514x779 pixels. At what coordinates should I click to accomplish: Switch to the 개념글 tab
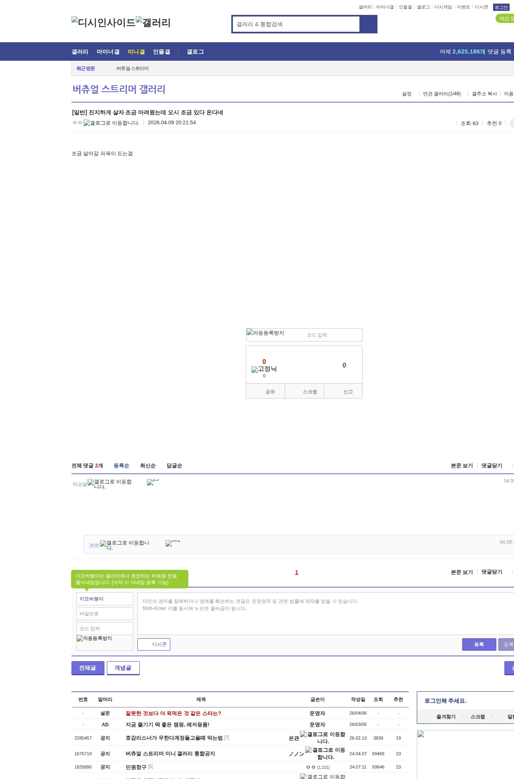click(123, 668)
